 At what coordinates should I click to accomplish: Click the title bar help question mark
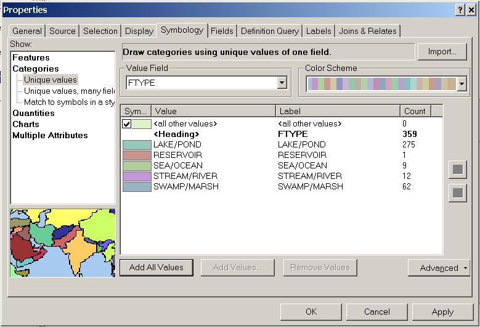(x=460, y=10)
